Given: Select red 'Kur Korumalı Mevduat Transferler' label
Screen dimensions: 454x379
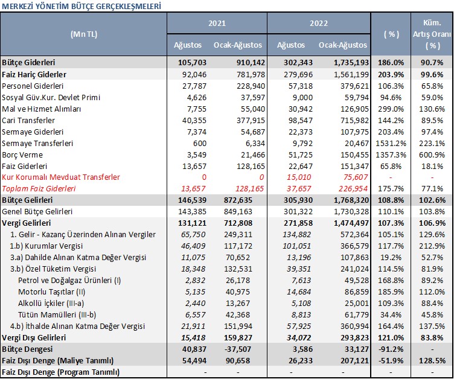Looking at the screenshot, I should [61, 177].
